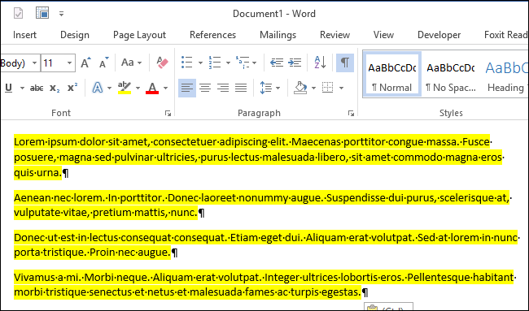The height and width of the screenshot is (311, 529).
Task: Open the Paragraph dialog launcher
Action: [351, 114]
